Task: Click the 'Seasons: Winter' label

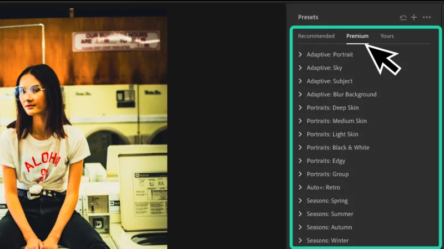Action: pos(327,240)
